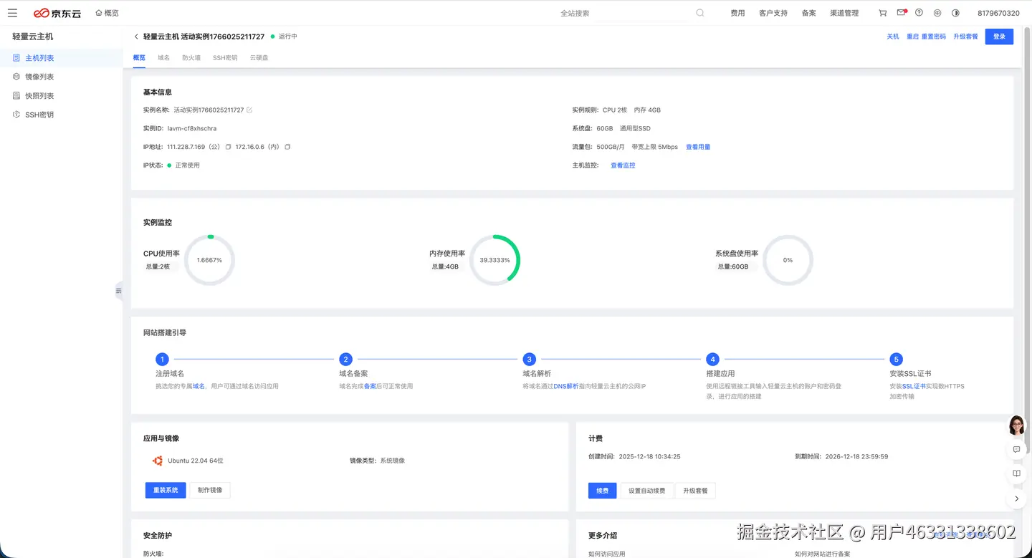Screen dimensions: 1032x558
Task: Open the 查看监控 link
Action: 623,165
